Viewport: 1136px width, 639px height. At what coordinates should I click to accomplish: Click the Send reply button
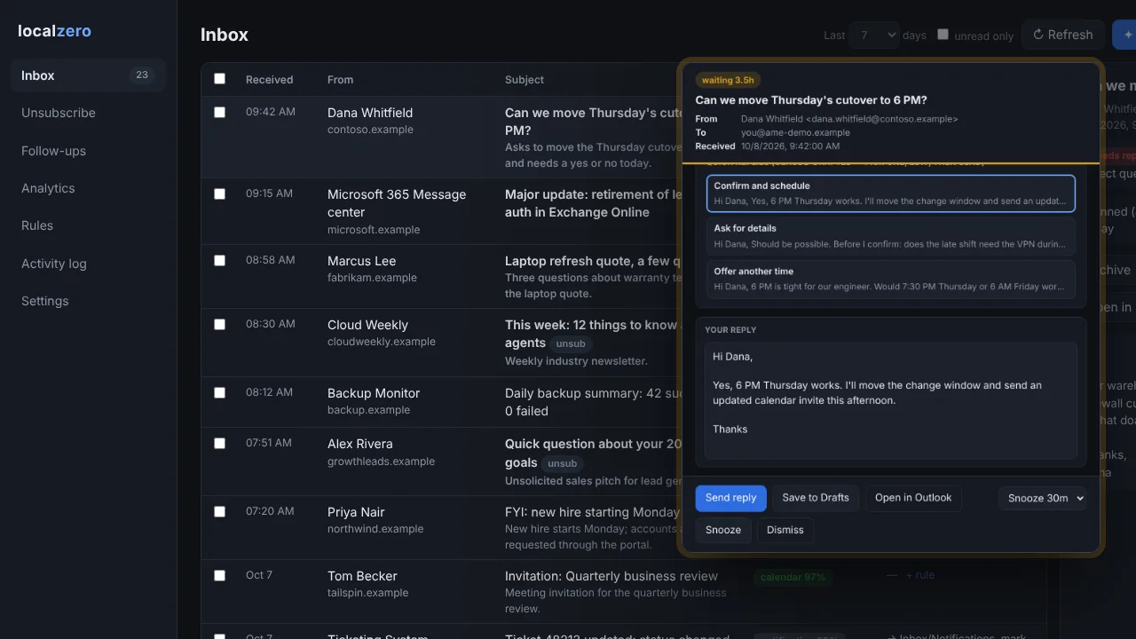730,498
